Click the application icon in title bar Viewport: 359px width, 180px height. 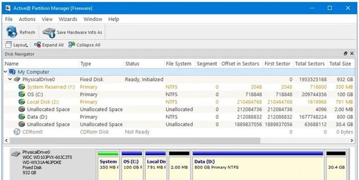tap(8, 8)
